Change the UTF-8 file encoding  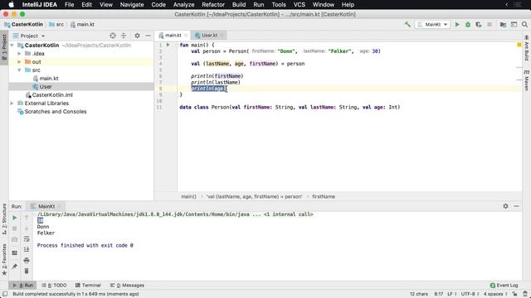(x=470, y=294)
